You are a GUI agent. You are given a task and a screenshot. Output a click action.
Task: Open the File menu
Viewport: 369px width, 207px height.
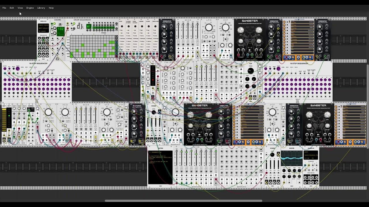point(4,8)
